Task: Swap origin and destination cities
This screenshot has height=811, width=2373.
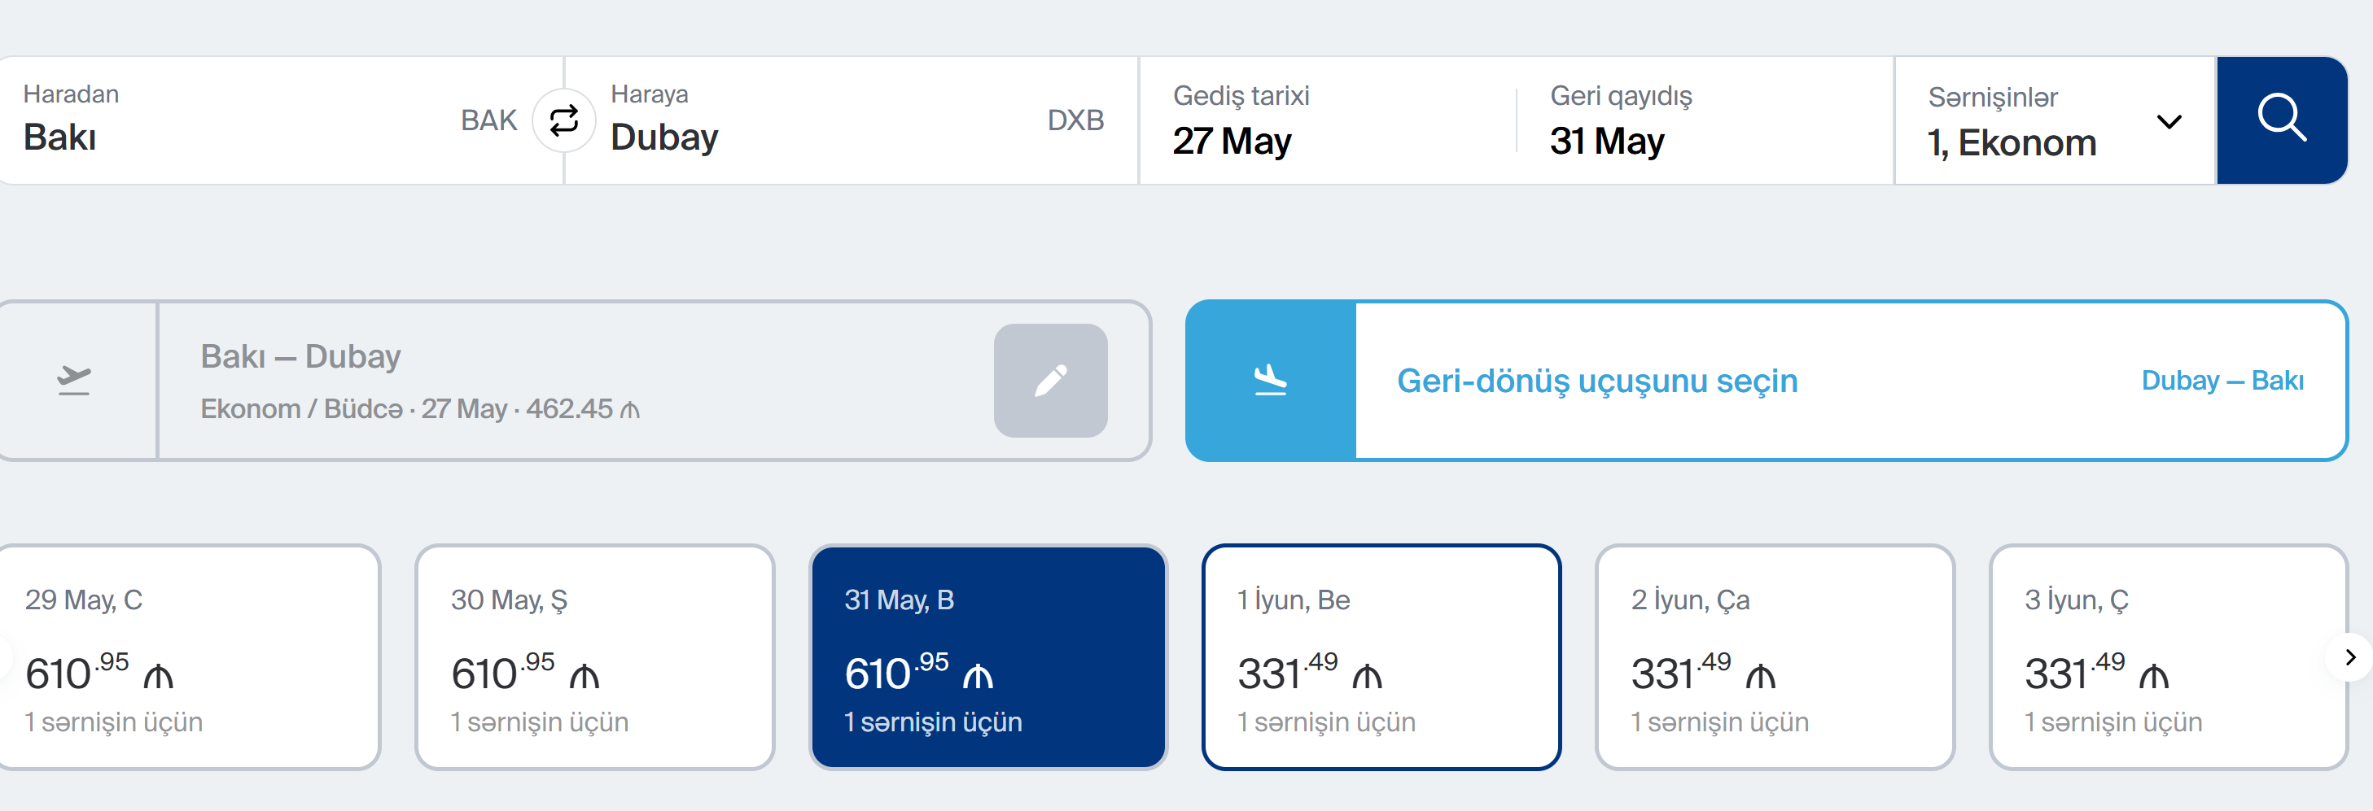Action: click(x=564, y=120)
